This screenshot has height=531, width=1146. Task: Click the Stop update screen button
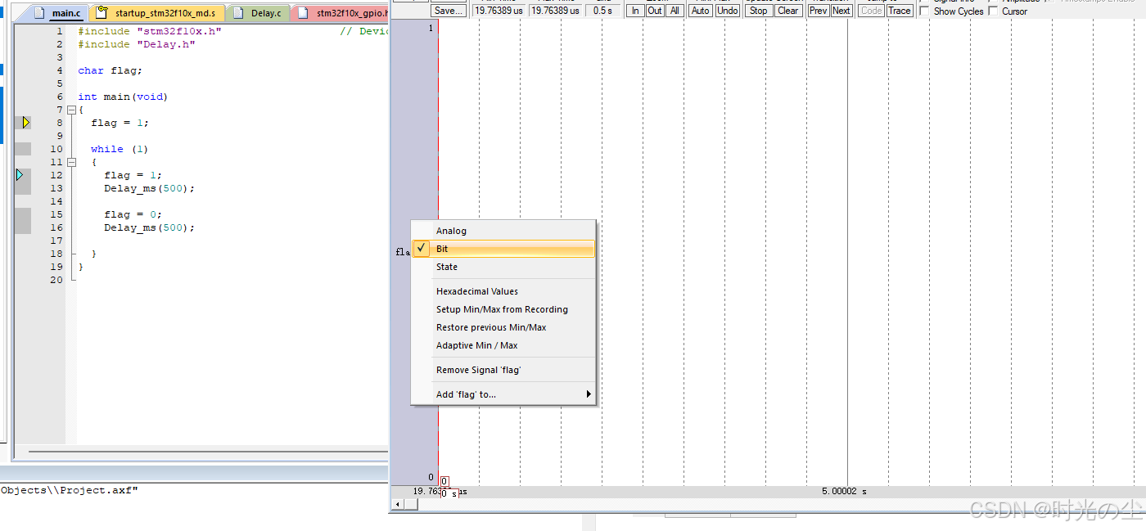pos(759,11)
